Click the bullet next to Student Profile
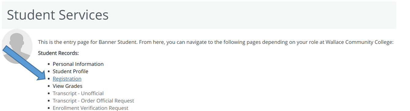410x111 pixels. pos(49,72)
